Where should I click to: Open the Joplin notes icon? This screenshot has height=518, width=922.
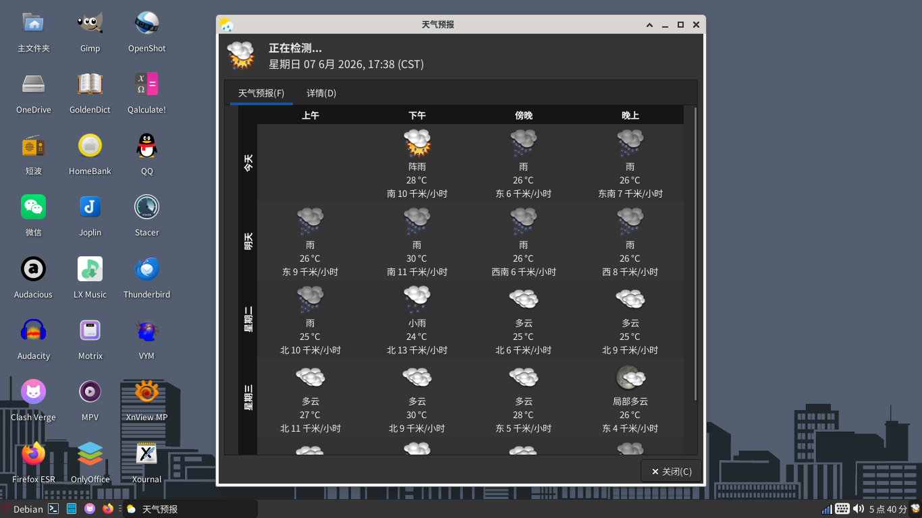coord(90,214)
